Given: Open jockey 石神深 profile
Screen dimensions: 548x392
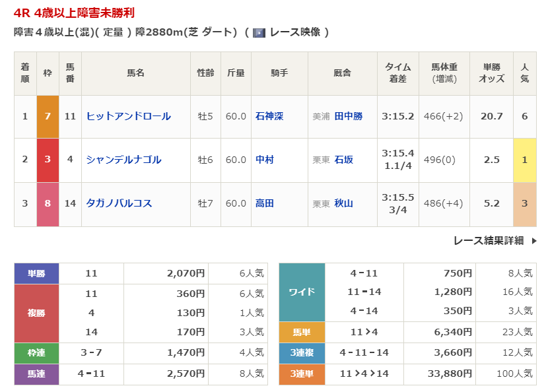Looking at the screenshot, I should [x=269, y=116].
